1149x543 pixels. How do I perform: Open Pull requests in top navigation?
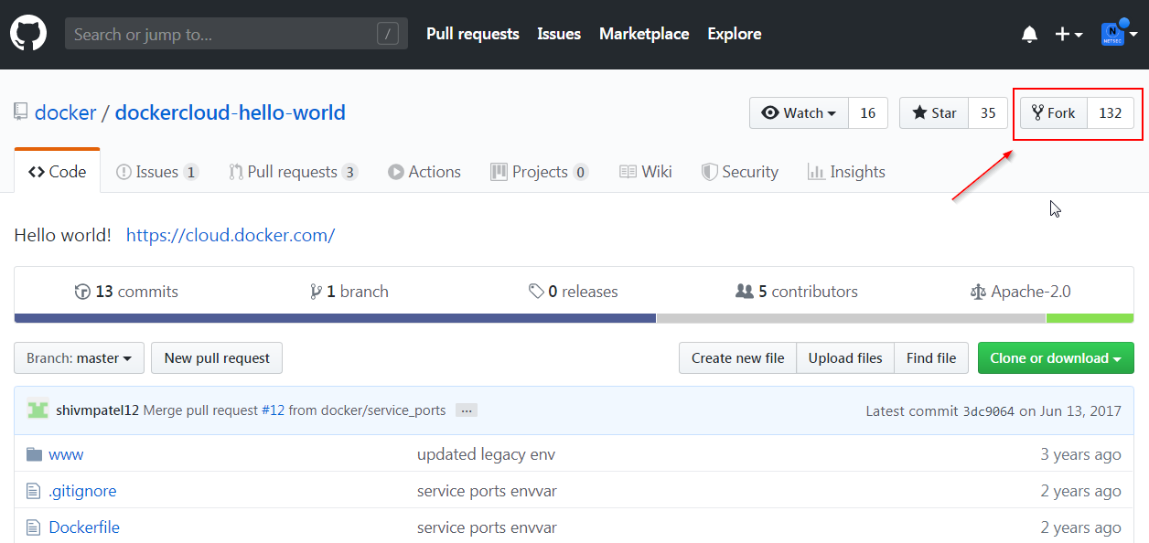click(472, 34)
